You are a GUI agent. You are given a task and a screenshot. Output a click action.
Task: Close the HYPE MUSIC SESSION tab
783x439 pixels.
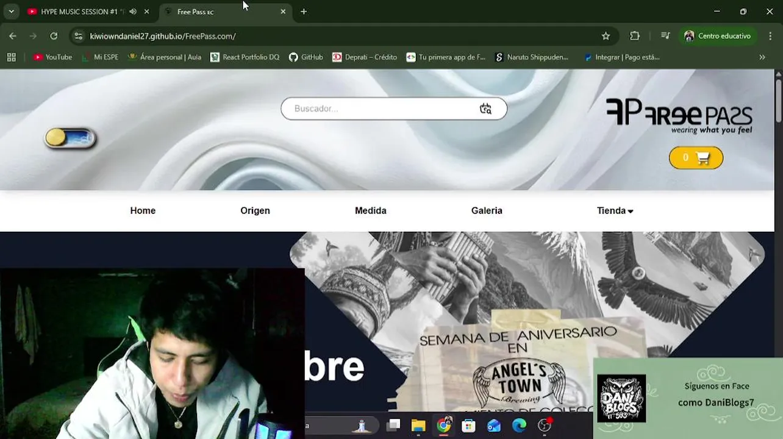pos(146,12)
